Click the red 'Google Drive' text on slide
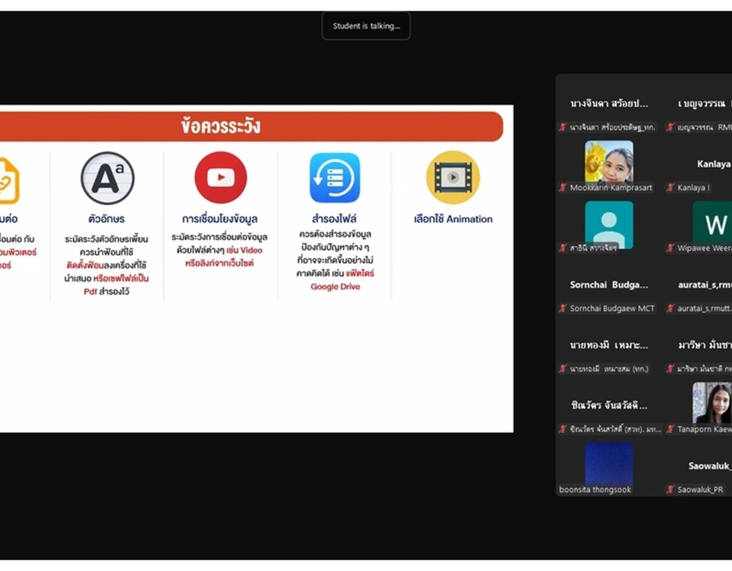Screen dimensions: 732x571 click(335, 287)
